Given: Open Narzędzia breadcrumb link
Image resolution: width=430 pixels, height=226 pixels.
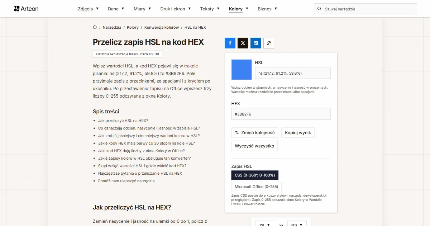Looking at the screenshot, I should [112, 27].
